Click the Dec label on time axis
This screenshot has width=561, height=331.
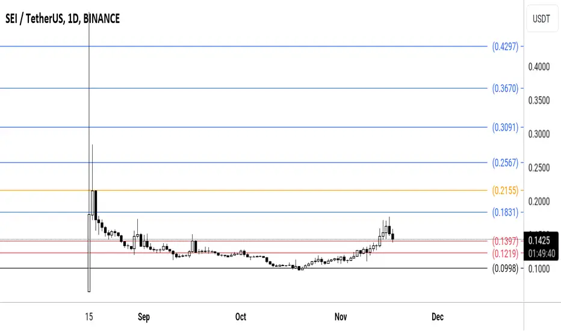click(438, 317)
